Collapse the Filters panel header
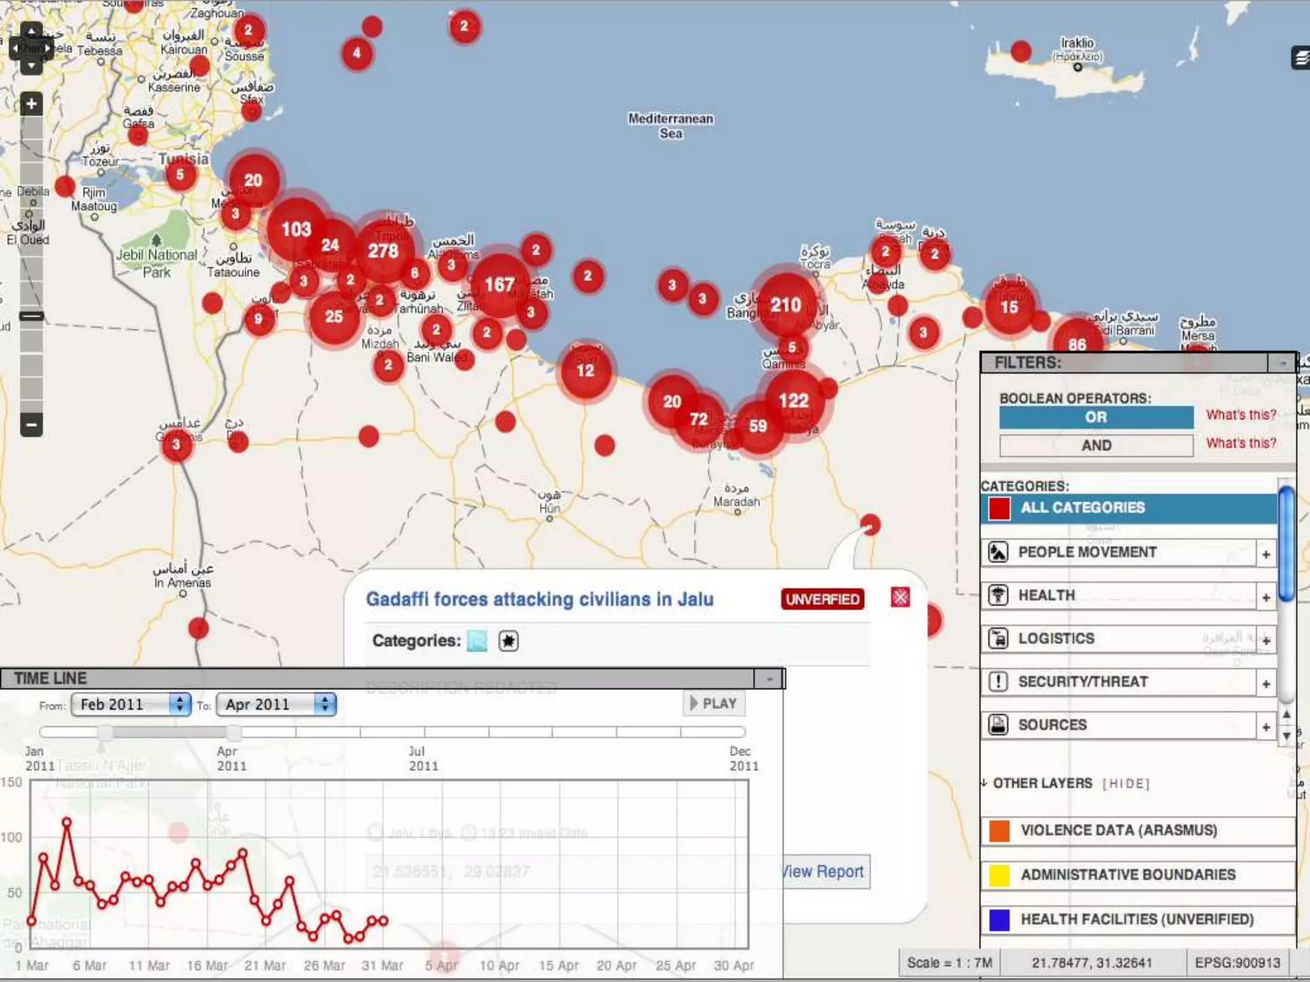The image size is (1310, 982). (x=1282, y=363)
